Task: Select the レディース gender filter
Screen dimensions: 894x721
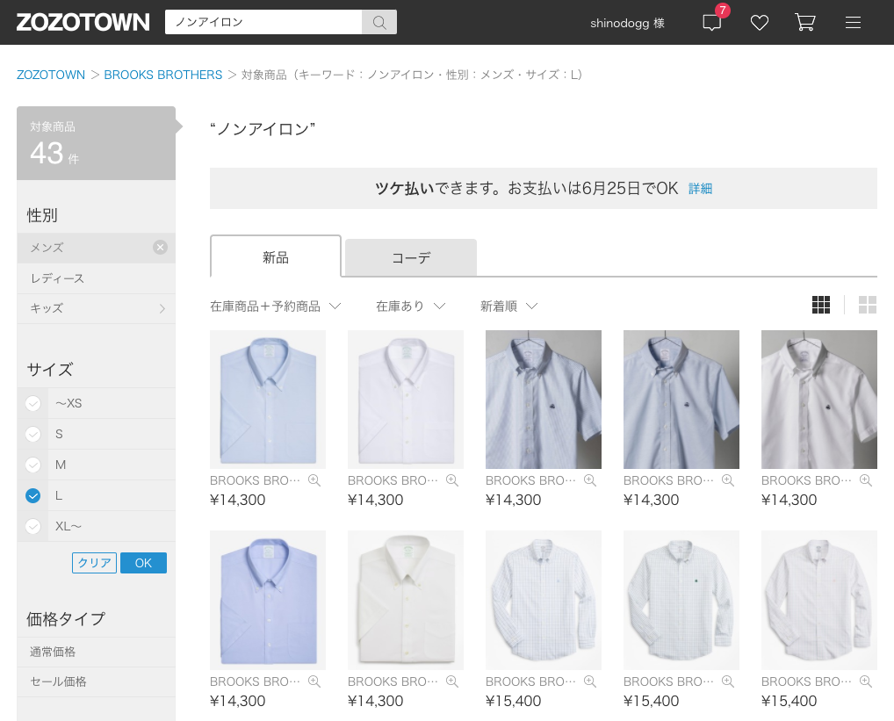Action: [x=97, y=278]
